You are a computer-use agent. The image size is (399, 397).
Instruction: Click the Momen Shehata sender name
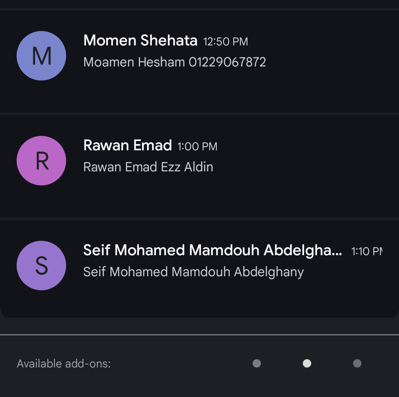pyautogui.click(x=140, y=41)
